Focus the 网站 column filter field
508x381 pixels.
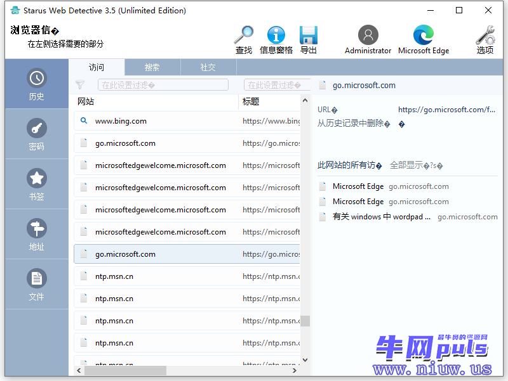click(163, 85)
